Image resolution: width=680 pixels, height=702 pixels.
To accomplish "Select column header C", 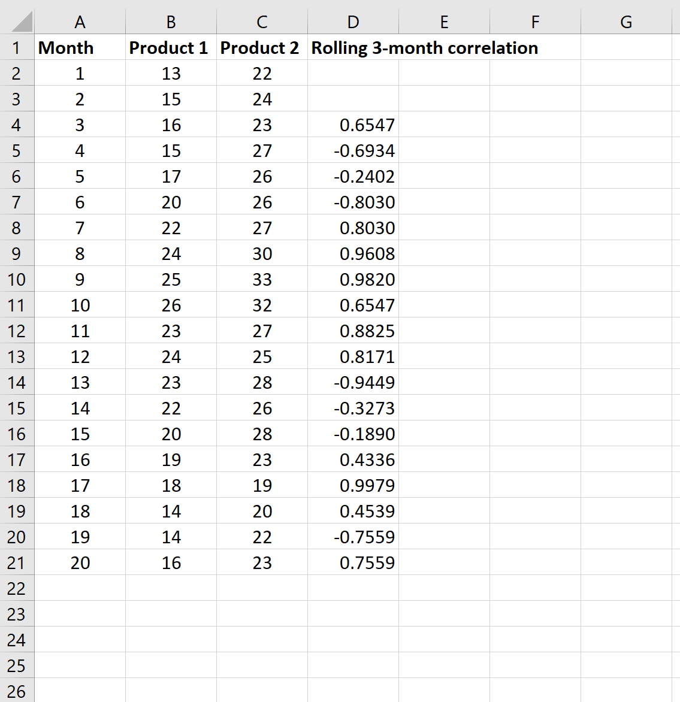I will [261, 22].
